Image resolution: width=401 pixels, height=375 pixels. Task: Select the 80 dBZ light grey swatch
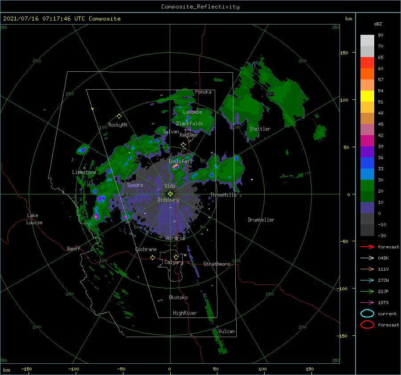pos(367,40)
